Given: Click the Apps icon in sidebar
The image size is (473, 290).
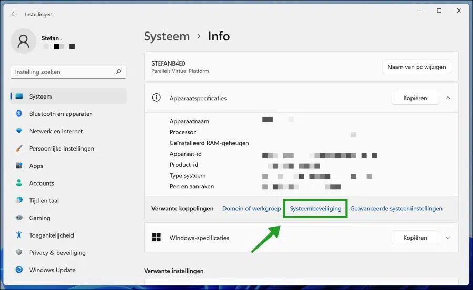Looking at the screenshot, I should point(19,166).
